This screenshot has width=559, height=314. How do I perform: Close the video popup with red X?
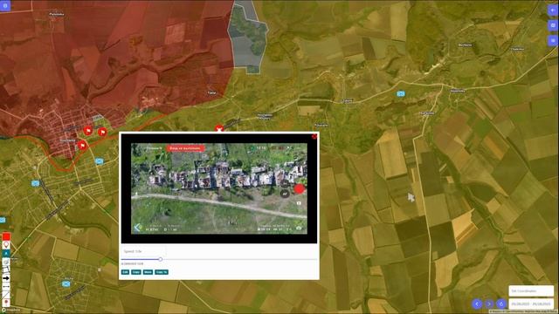[x=314, y=136]
